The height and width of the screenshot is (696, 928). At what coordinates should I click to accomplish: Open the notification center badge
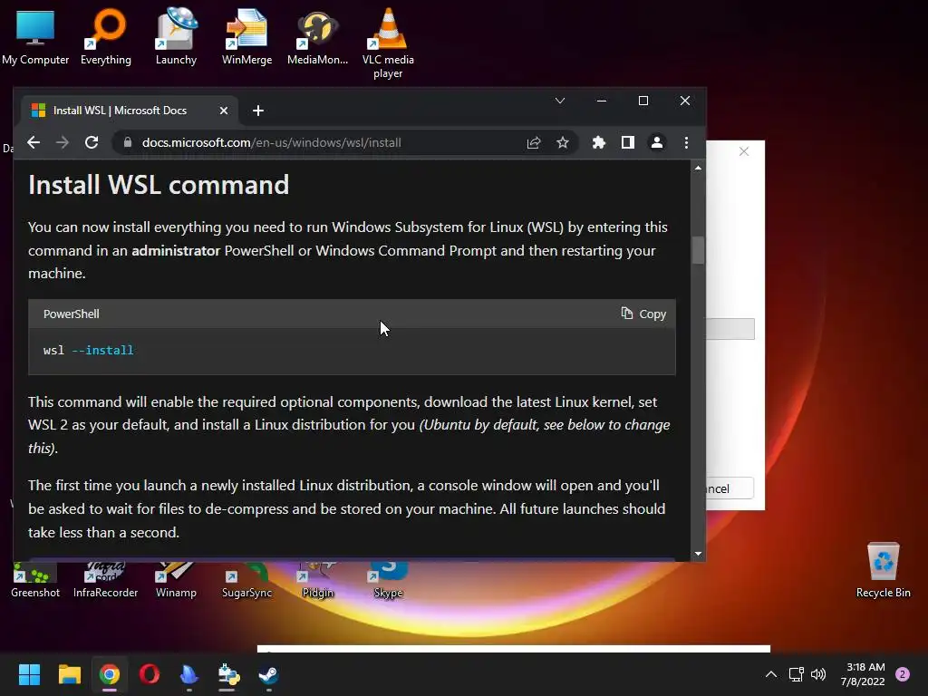coord(903,674)
